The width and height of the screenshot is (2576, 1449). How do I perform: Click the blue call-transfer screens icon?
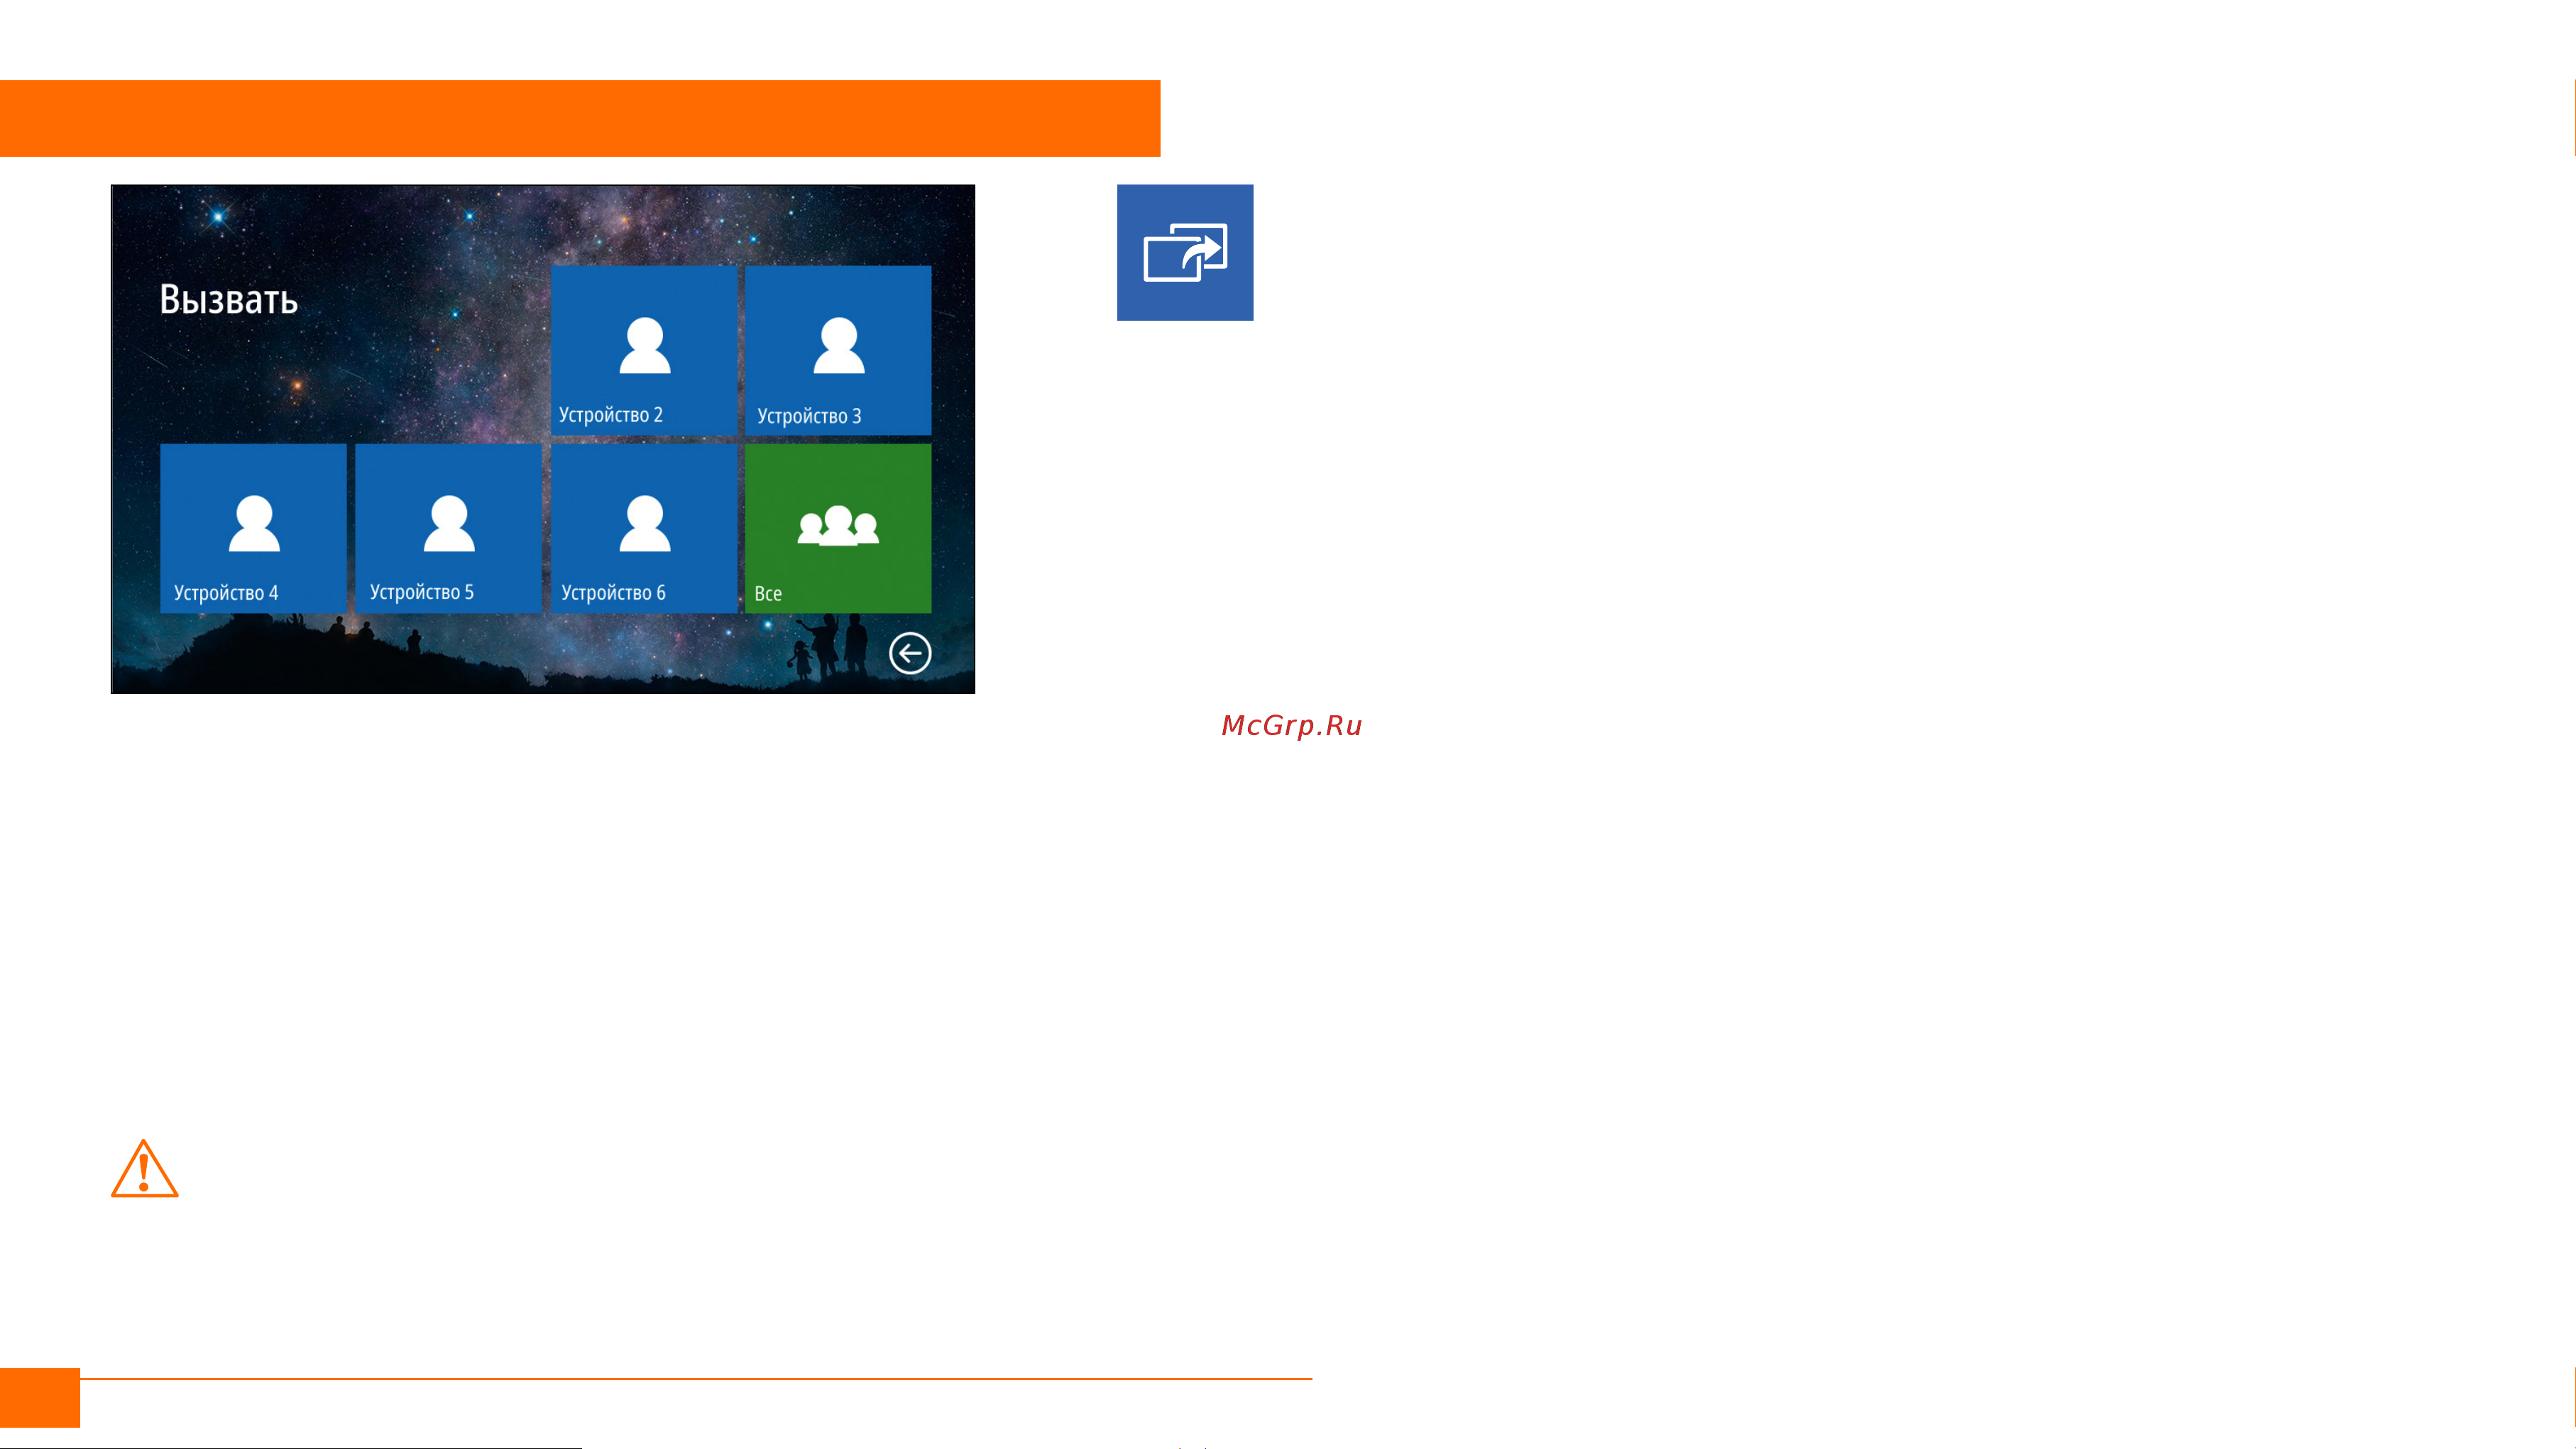pyautogui.click(x=1185, y=252)
